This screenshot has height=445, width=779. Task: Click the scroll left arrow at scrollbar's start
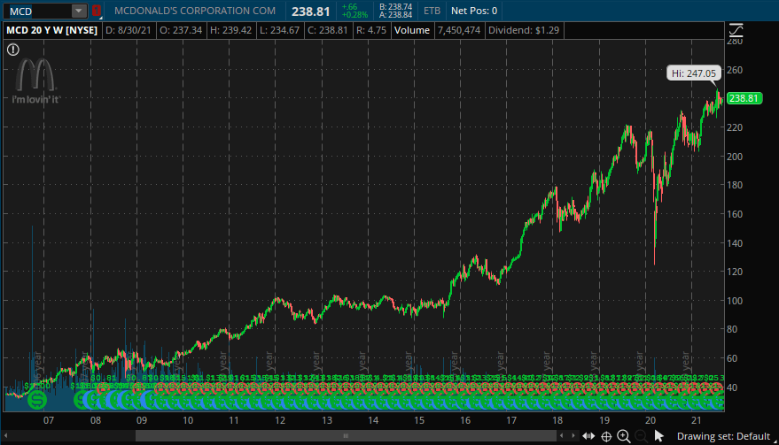click(6, 435)
